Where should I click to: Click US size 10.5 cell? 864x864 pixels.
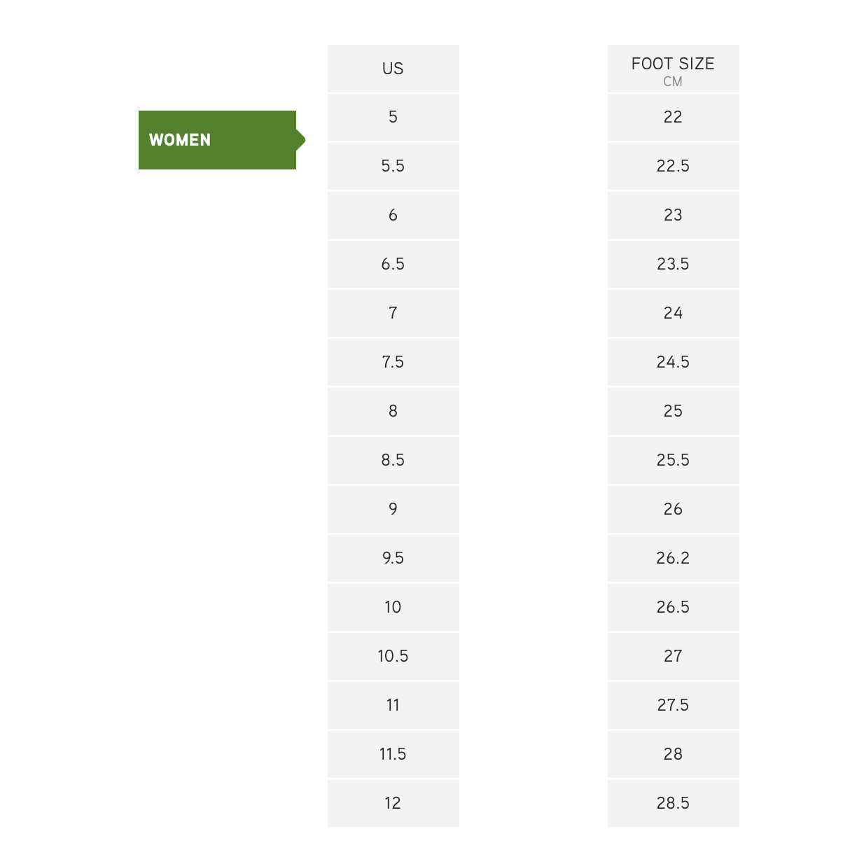point(393,656)
